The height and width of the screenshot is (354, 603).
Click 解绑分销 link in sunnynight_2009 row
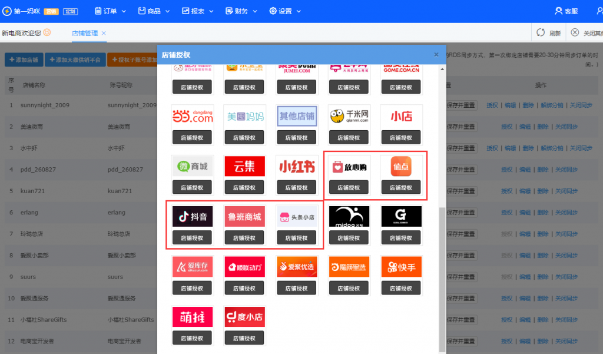coord(552,105)
